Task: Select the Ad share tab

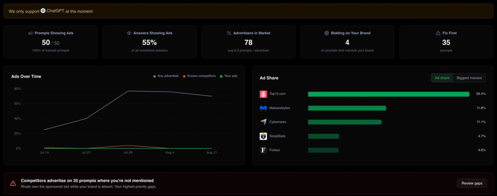Action: 442,78
